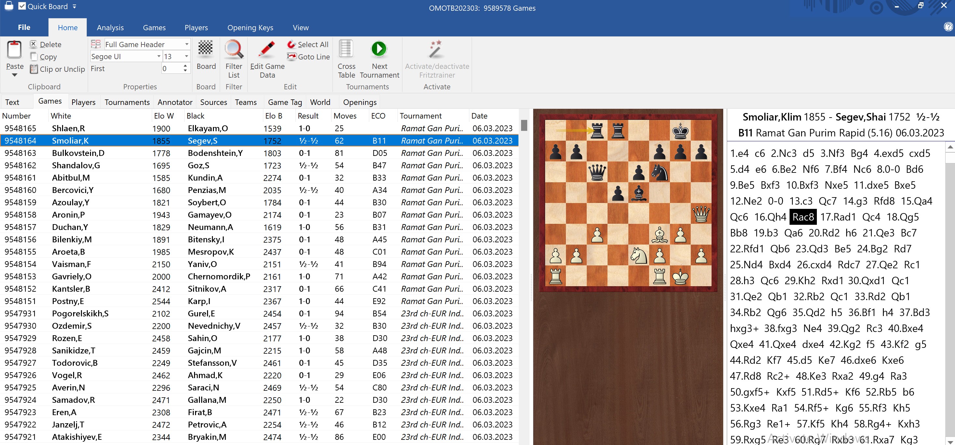Image resolution: width=955 pixels, height=445 pixels.
Task: Sort by Elo W column header
Action: (164, 116)
